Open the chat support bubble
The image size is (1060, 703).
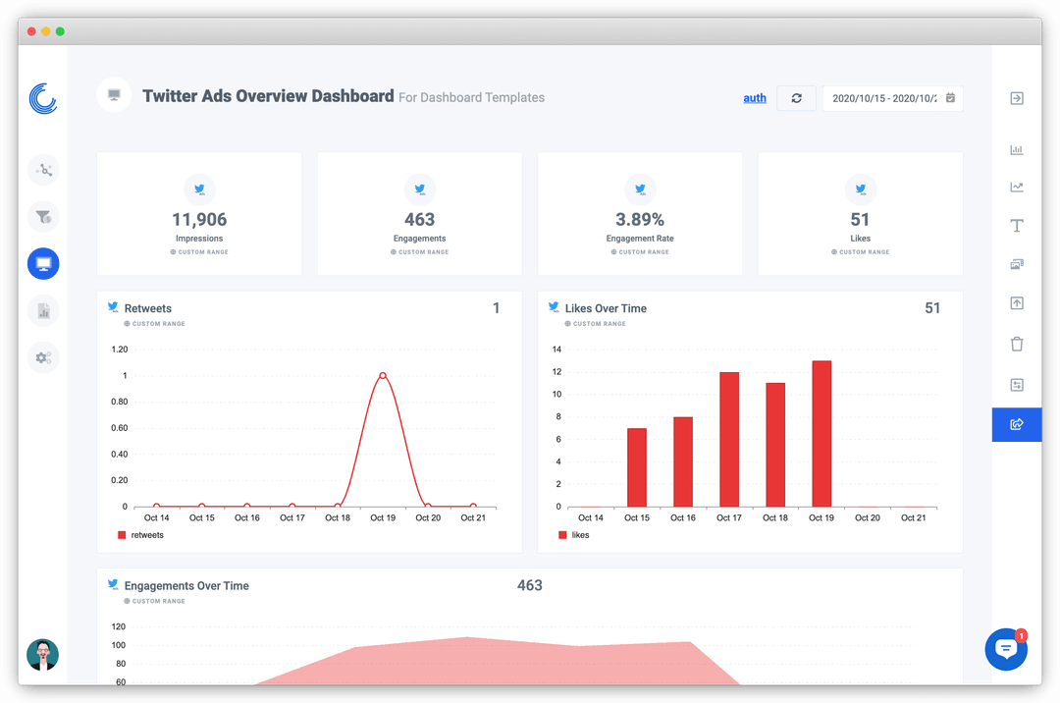point(1006,649)
